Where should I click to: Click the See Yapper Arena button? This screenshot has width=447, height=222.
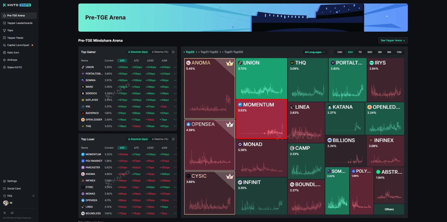(x=393, y=40)
